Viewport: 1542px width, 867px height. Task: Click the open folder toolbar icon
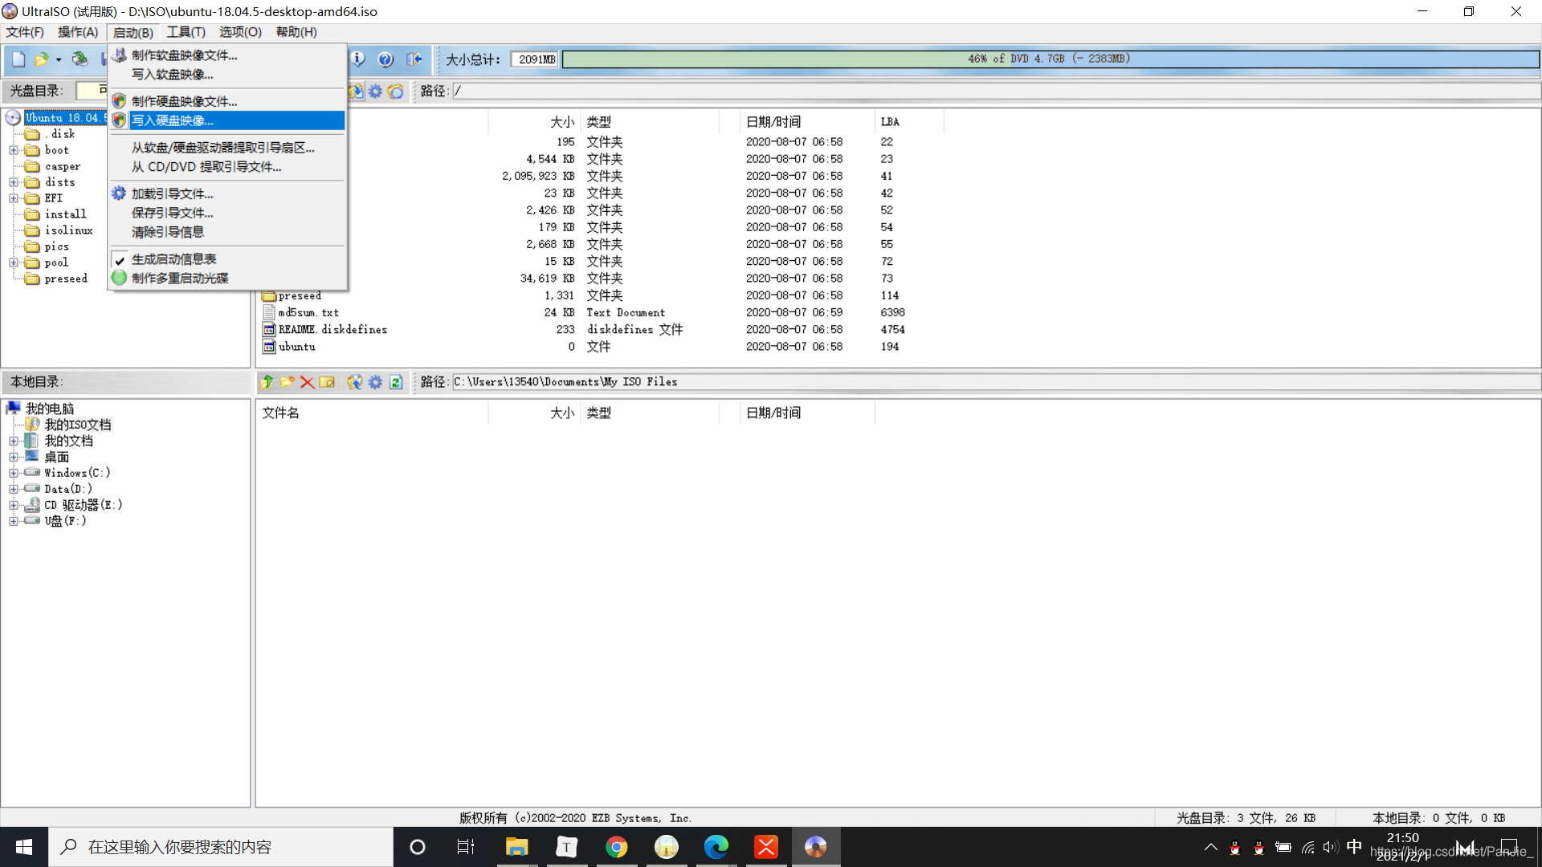41,59
